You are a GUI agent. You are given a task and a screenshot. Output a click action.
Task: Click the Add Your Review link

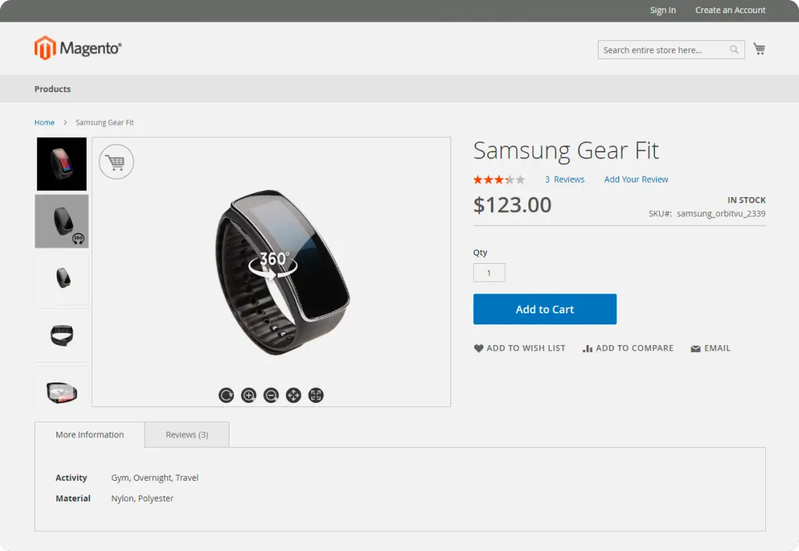click(x=636, y=179)
